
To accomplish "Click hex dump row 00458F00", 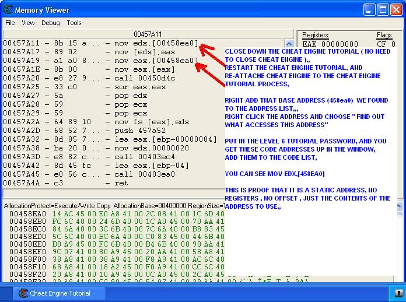I will tap(111, 258).
